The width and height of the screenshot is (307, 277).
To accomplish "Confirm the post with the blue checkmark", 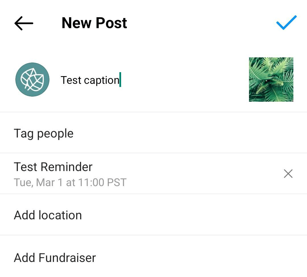I will tap(287, 22).
